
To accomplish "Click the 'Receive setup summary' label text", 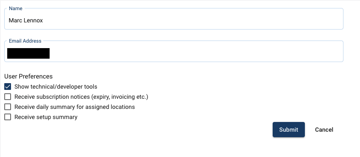I will 46,117.
